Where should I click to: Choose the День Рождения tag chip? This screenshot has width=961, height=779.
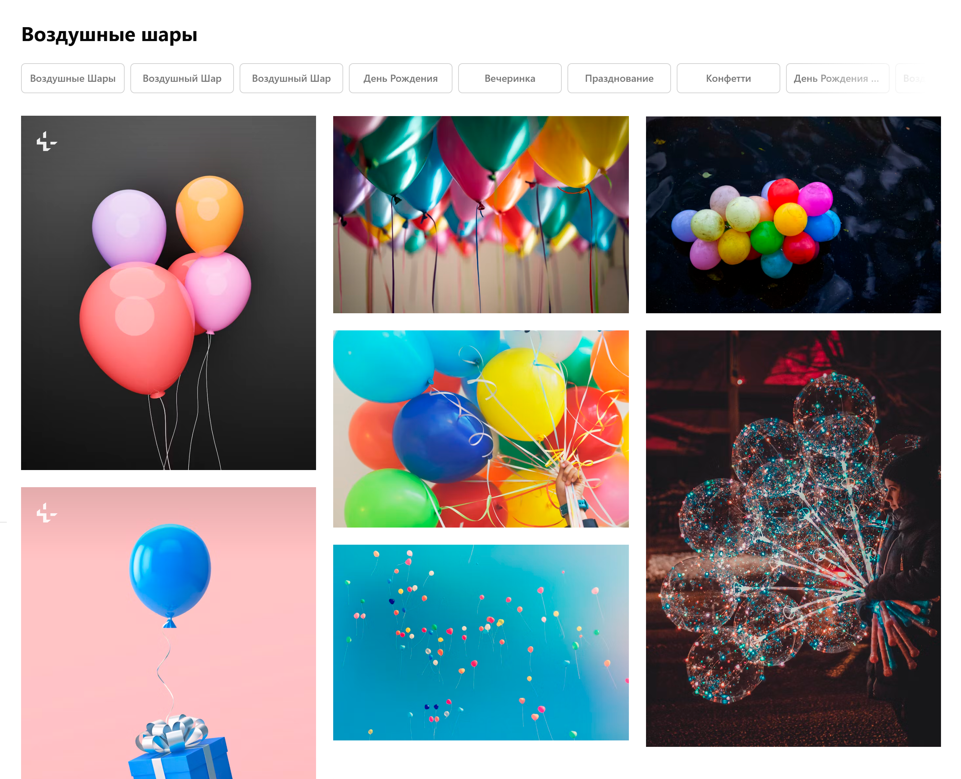[x=400, y=78]
